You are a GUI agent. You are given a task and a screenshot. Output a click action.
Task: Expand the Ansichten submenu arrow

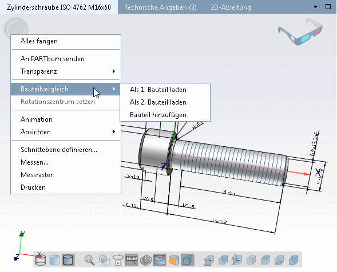(x=114, y=132)
